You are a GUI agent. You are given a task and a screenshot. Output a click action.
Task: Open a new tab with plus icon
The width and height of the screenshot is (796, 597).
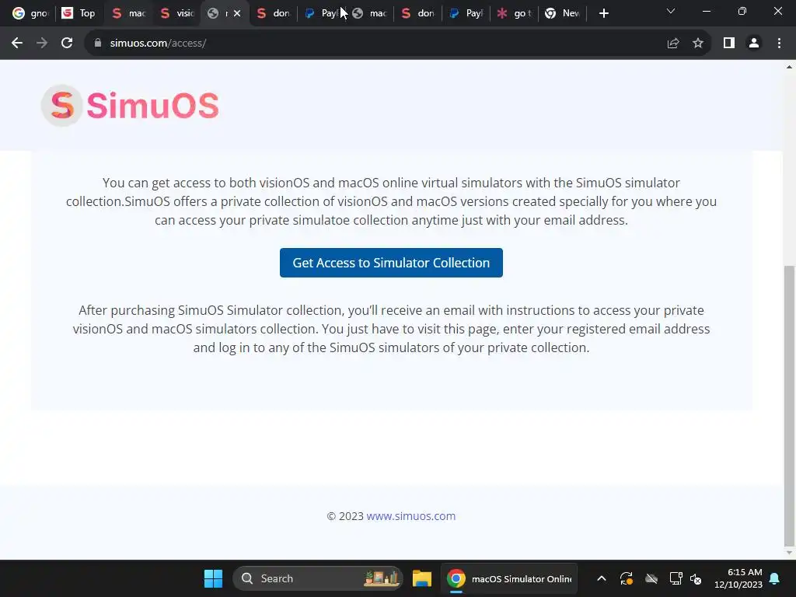[603, 13]
